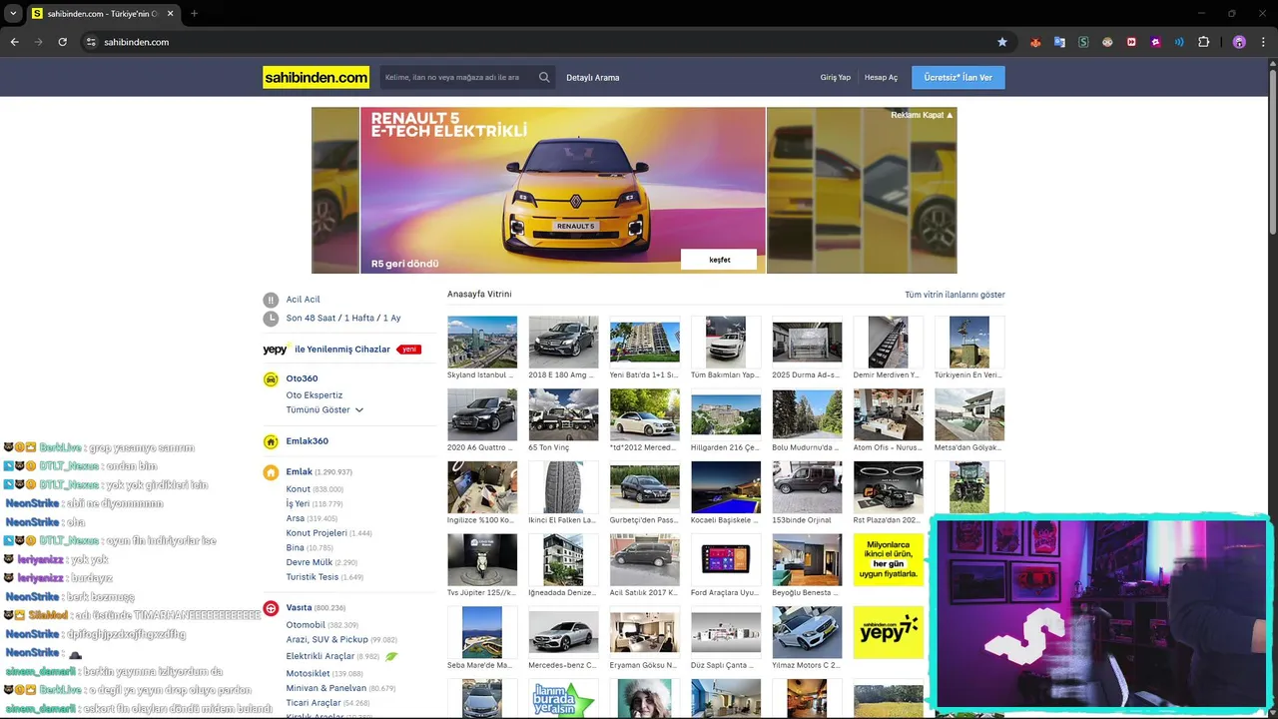Open the orange fox extension icon

1035,42
